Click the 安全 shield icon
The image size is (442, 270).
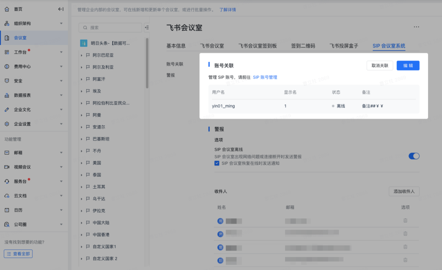7,81
